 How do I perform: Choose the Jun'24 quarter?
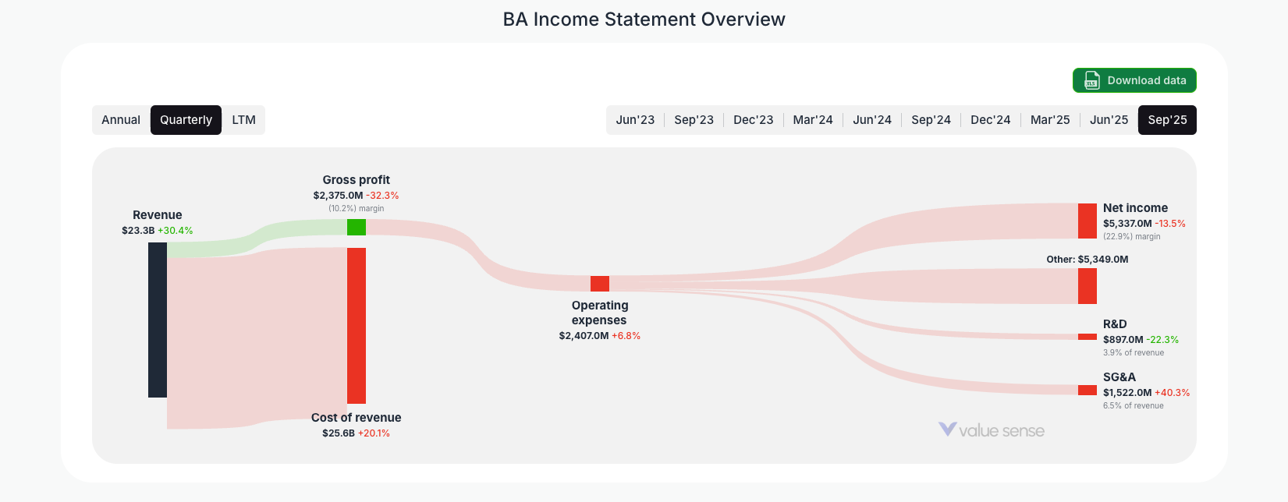pyautogui.click(x=872, y=119)
